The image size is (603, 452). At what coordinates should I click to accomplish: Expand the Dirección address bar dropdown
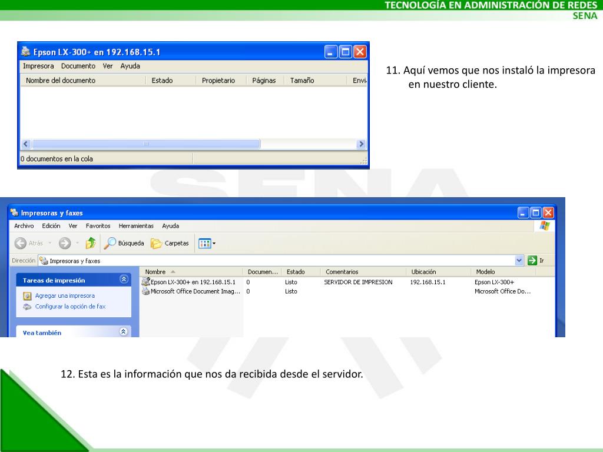point(519,260)
